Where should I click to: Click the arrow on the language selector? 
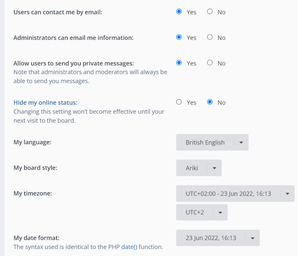coord(241,142)
